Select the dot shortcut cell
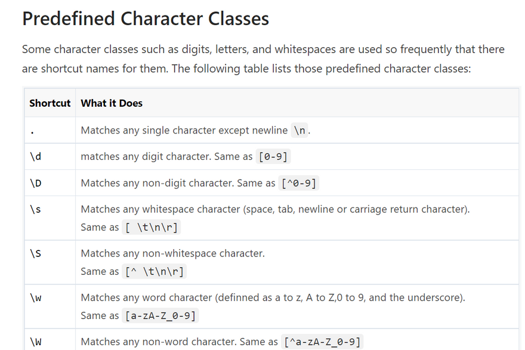The image size is (525, 350). click(x=32, y=131)
